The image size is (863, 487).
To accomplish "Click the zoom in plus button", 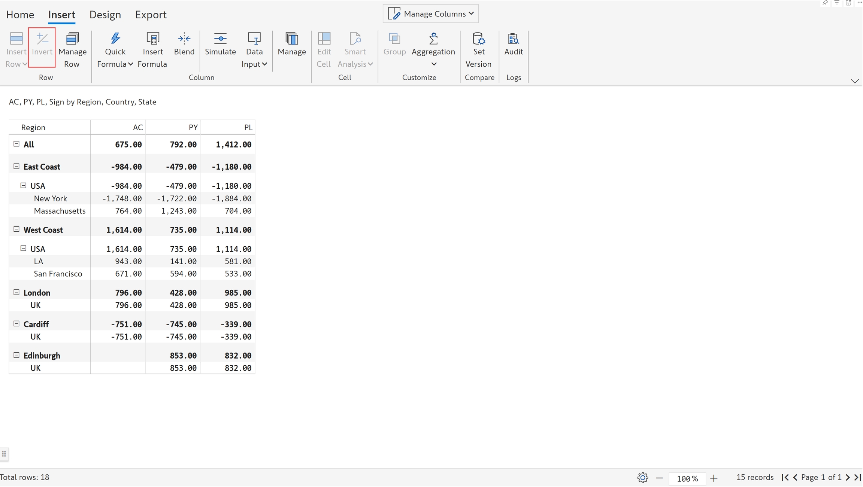I will tap(714, 478).
